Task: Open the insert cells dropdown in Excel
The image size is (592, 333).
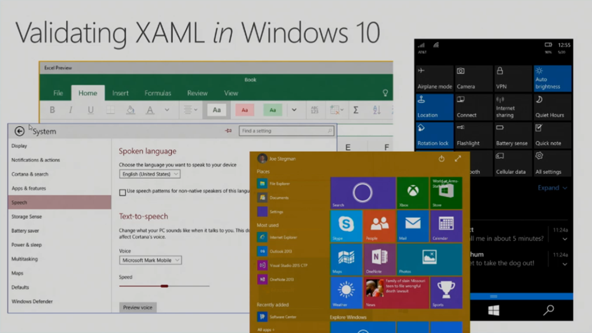Action: click(336, 110)
